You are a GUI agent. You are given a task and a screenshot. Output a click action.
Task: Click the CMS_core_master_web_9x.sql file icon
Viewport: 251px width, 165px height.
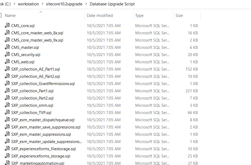[x=7, y=40]
